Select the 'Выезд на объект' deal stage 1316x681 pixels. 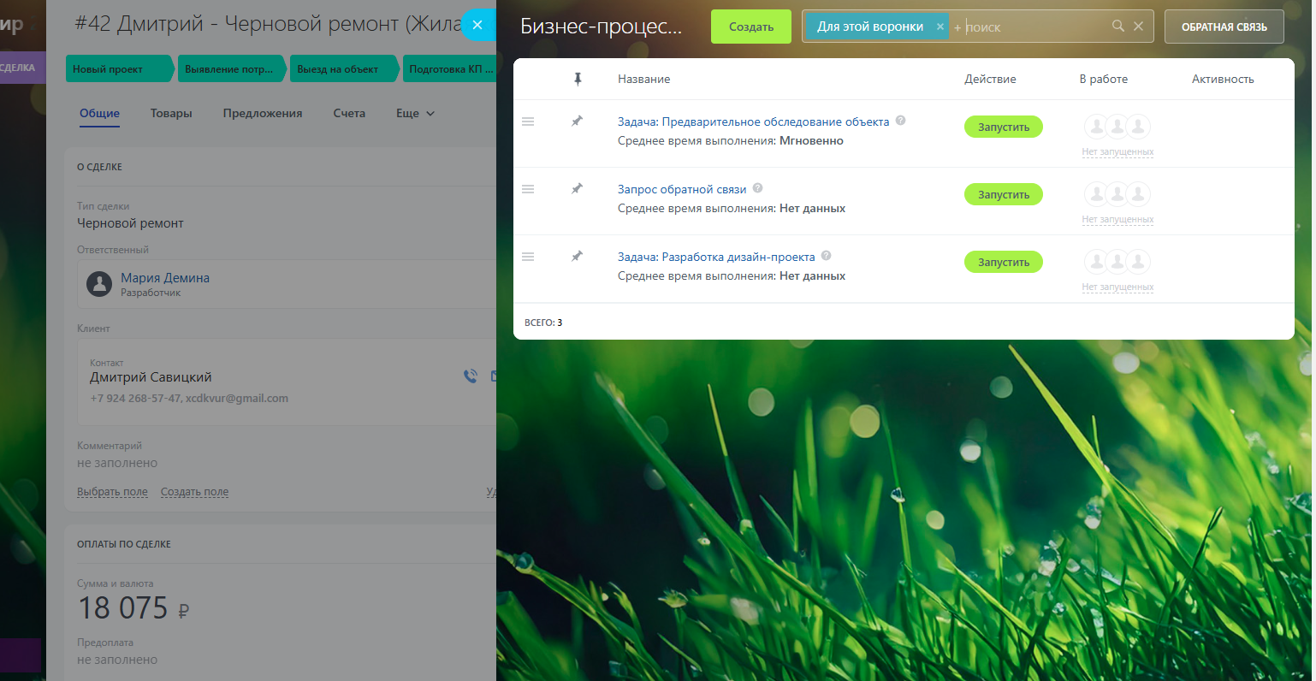click(x=344, y=68)
